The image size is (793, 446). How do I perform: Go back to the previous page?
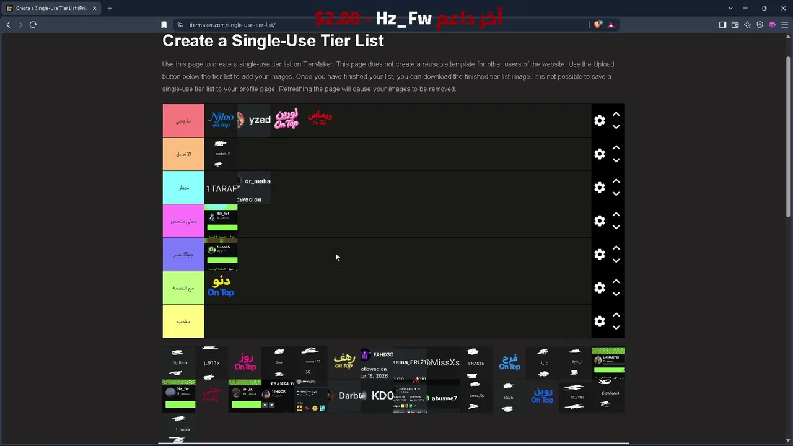coord(8,25)
